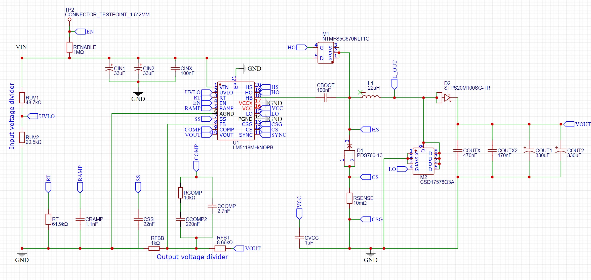Click the 'NTMFS5C670NLT1G' part name text

tap(346, 39)
